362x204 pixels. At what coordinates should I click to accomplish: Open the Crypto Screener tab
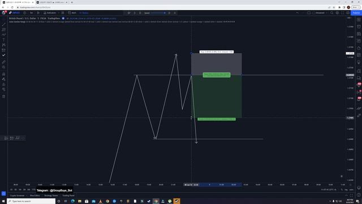[x=18, y=195]
